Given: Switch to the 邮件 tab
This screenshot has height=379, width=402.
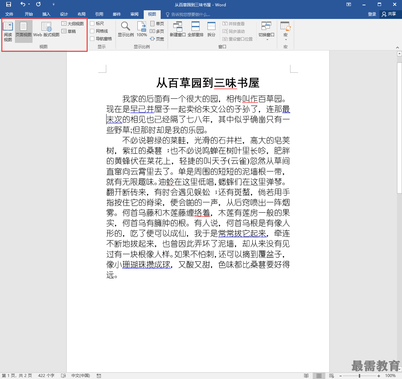Looking at the screenshot, I should pyautogui.click(x=117, y=14).
